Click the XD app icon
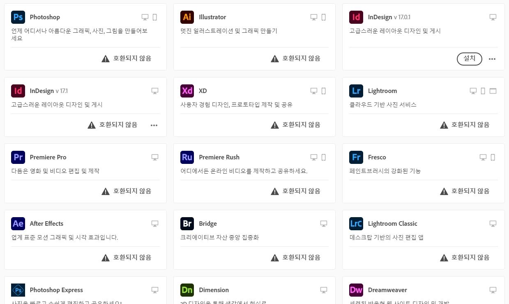This screenshot has height=304, width=509. tap(187, 91)
